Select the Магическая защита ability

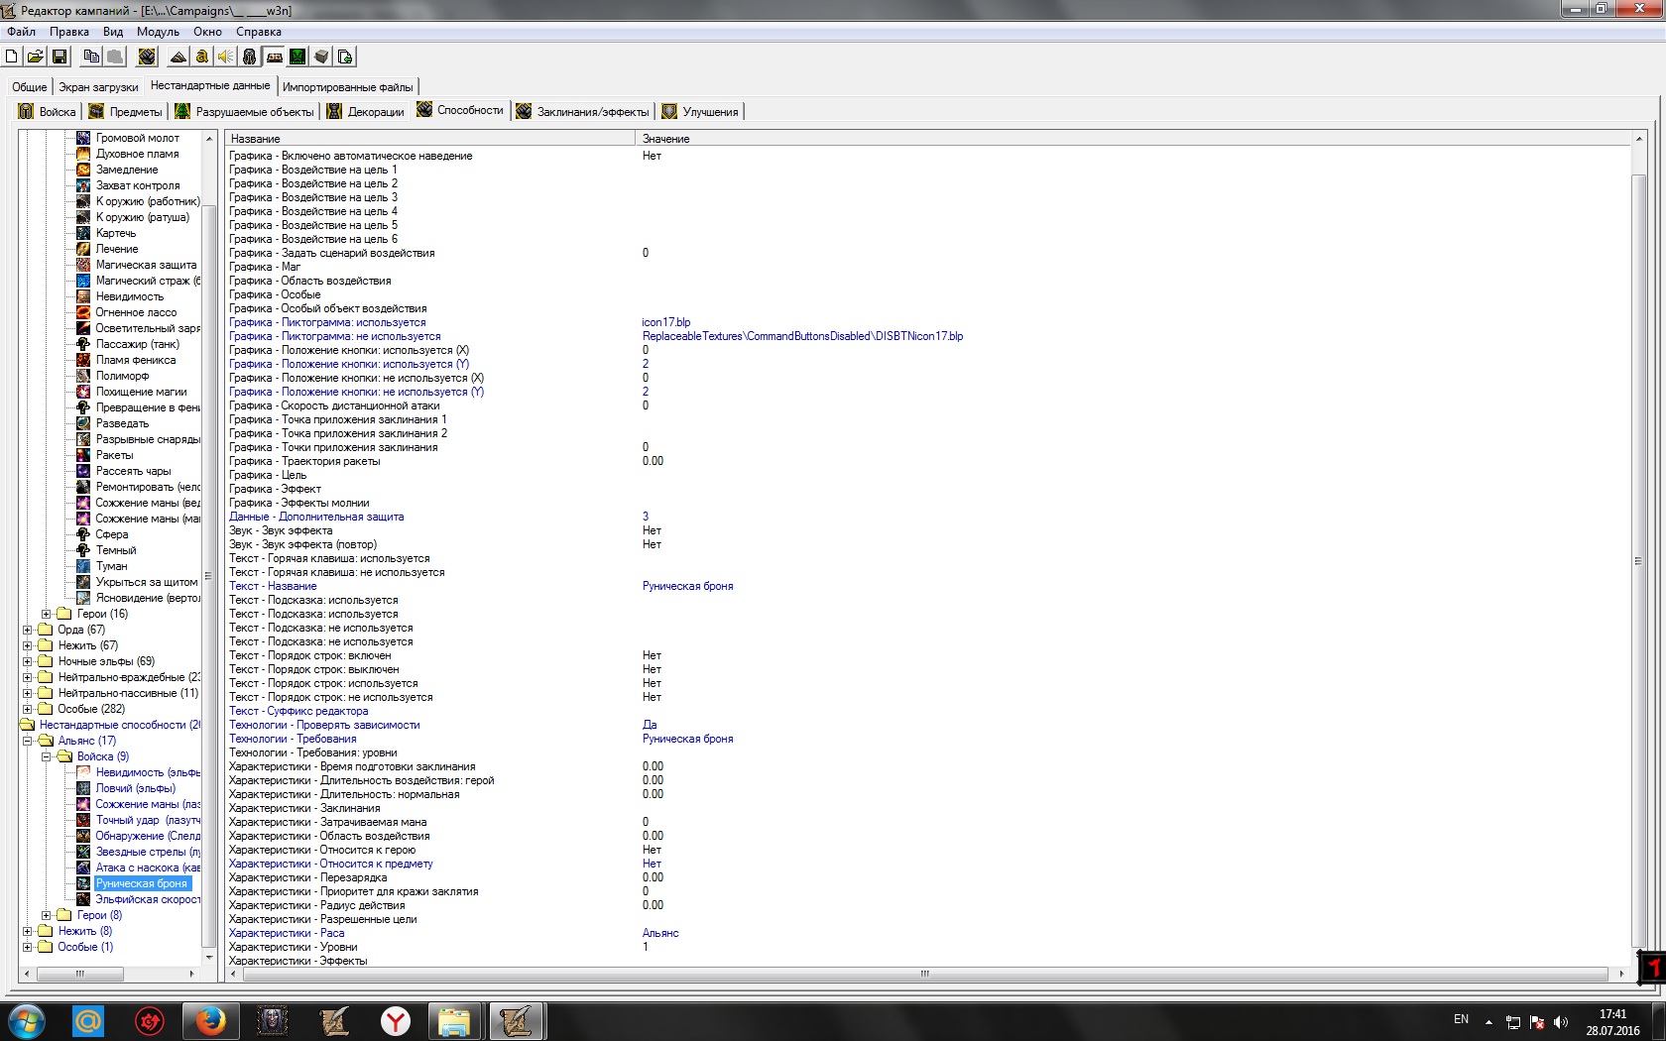pyautogui.click(x=146, y=265)
